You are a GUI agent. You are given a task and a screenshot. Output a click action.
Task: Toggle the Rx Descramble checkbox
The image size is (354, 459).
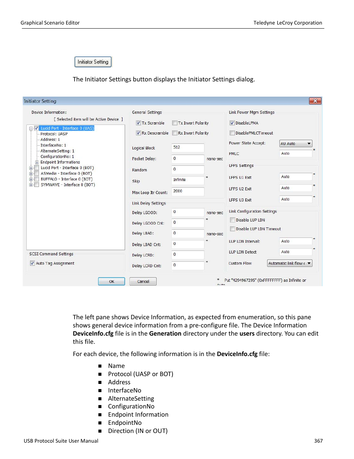(138, 133)
